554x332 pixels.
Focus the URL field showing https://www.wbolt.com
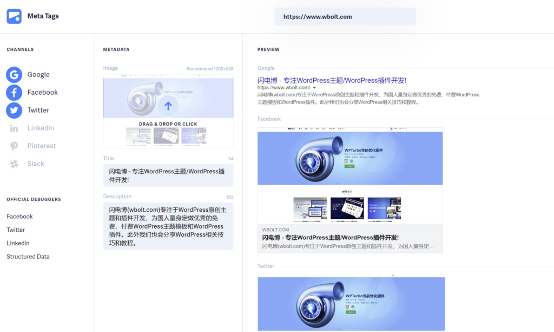click(345, 17)
